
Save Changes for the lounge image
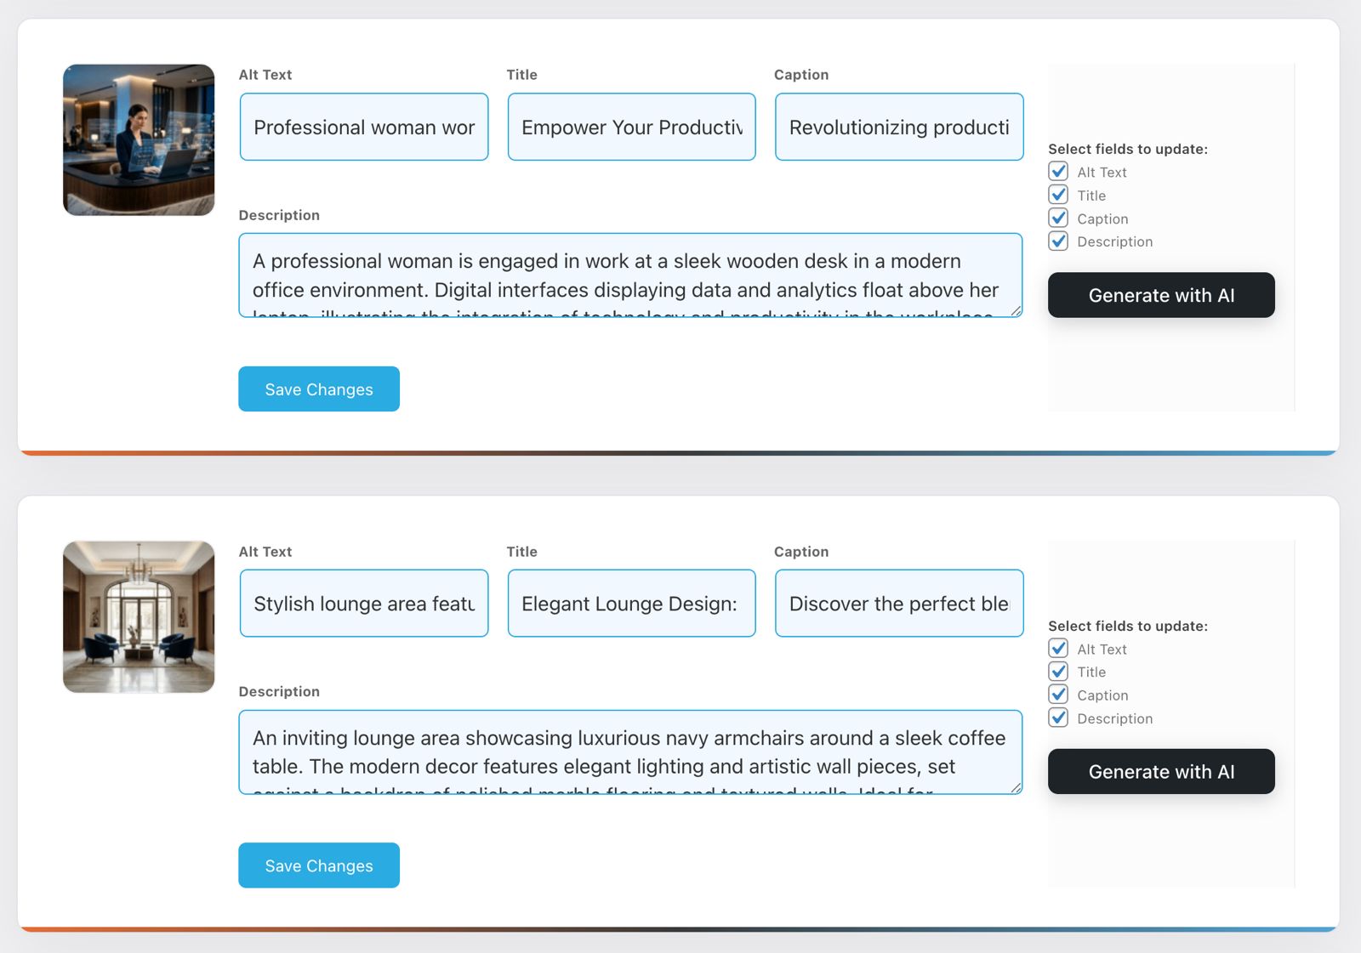coord(318,865)
